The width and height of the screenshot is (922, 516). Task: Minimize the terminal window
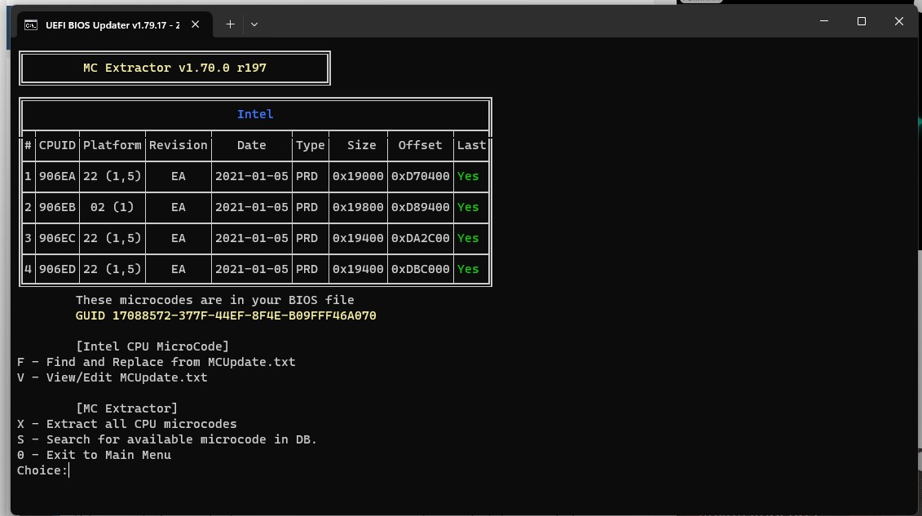click(x=824, y=21)
